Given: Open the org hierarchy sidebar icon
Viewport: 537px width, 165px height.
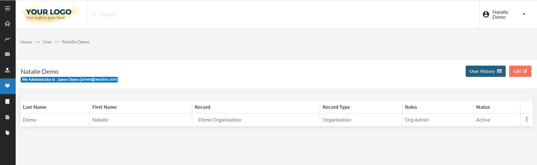Looking at the screenshot, I should click(x=8, y=70).
